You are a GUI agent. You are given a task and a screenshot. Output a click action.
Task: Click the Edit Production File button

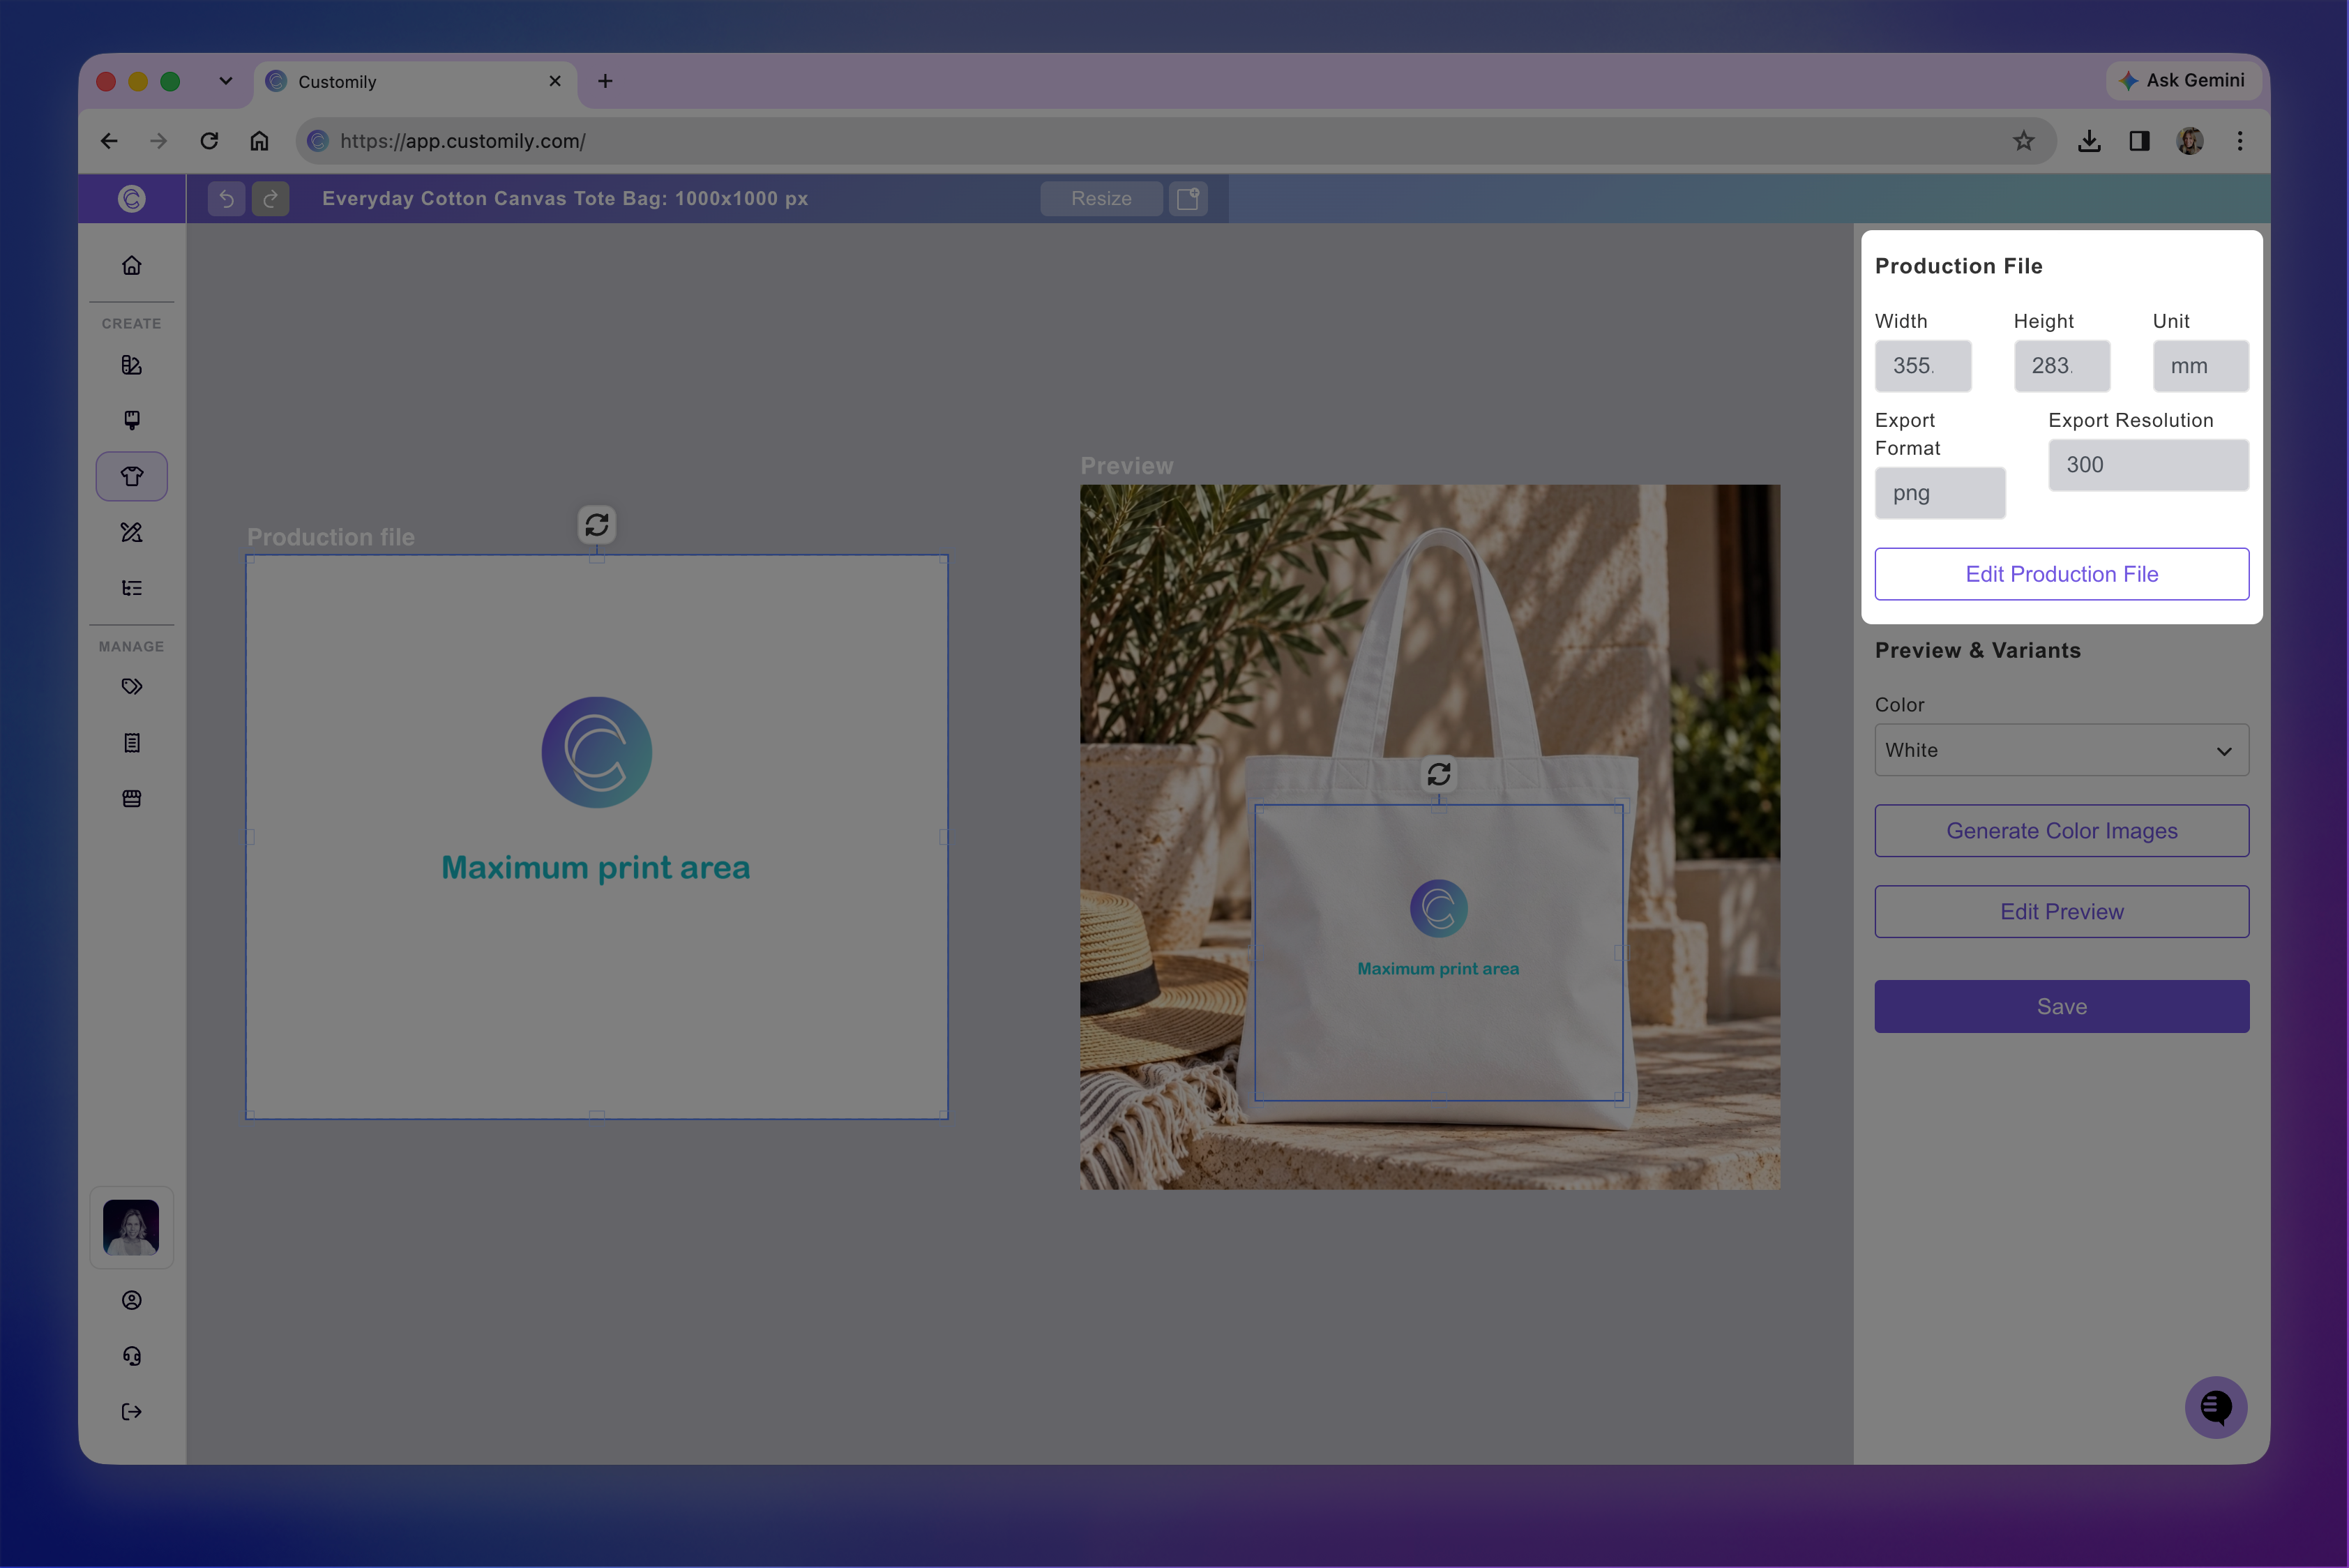point(2062,574)
